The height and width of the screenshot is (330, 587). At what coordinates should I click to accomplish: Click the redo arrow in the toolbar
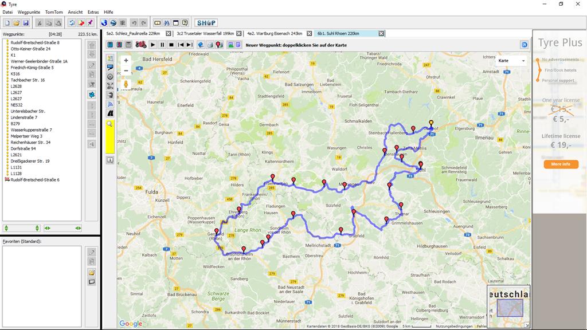143,23
